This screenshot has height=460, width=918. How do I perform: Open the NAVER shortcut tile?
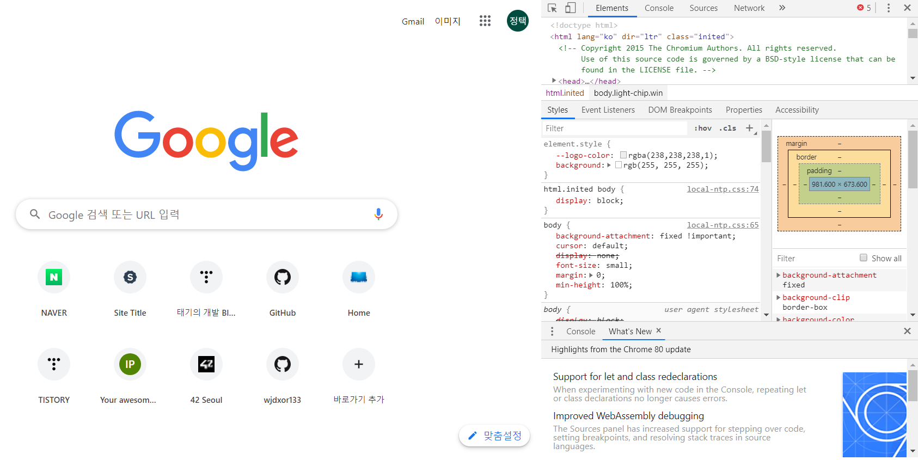coord(54,277)
